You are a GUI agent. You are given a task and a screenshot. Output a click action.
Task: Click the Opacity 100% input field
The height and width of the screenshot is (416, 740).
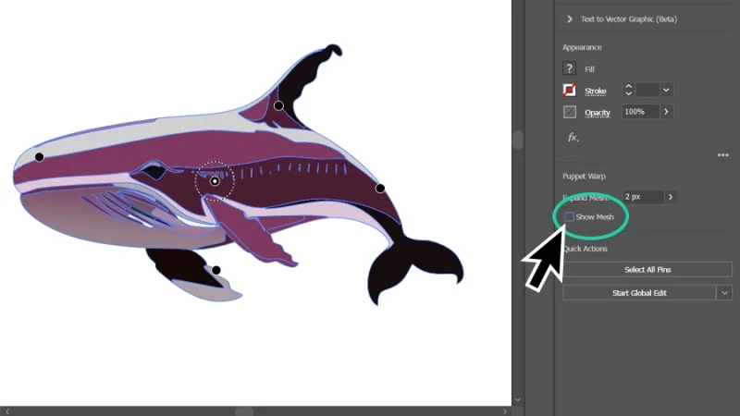pyautogui.click(x=639, y=112)
